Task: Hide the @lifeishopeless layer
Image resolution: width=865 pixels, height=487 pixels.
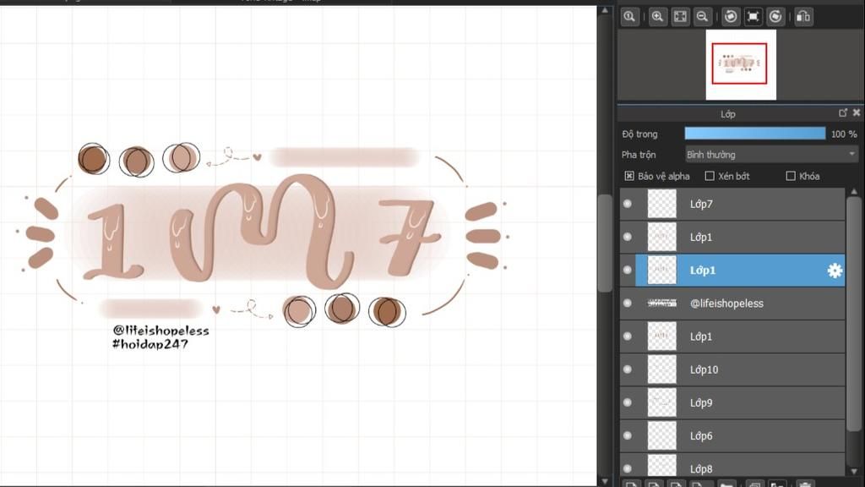Action: pos(628,304)
